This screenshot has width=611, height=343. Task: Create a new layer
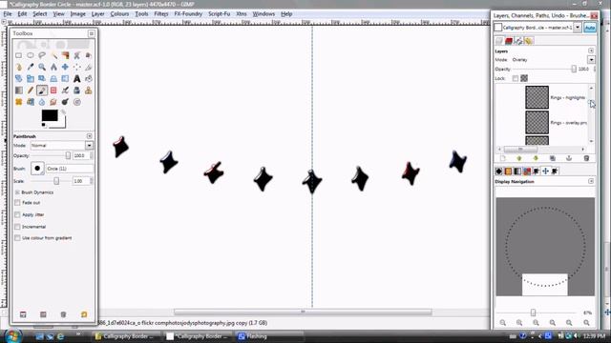[x=503, y=158]
